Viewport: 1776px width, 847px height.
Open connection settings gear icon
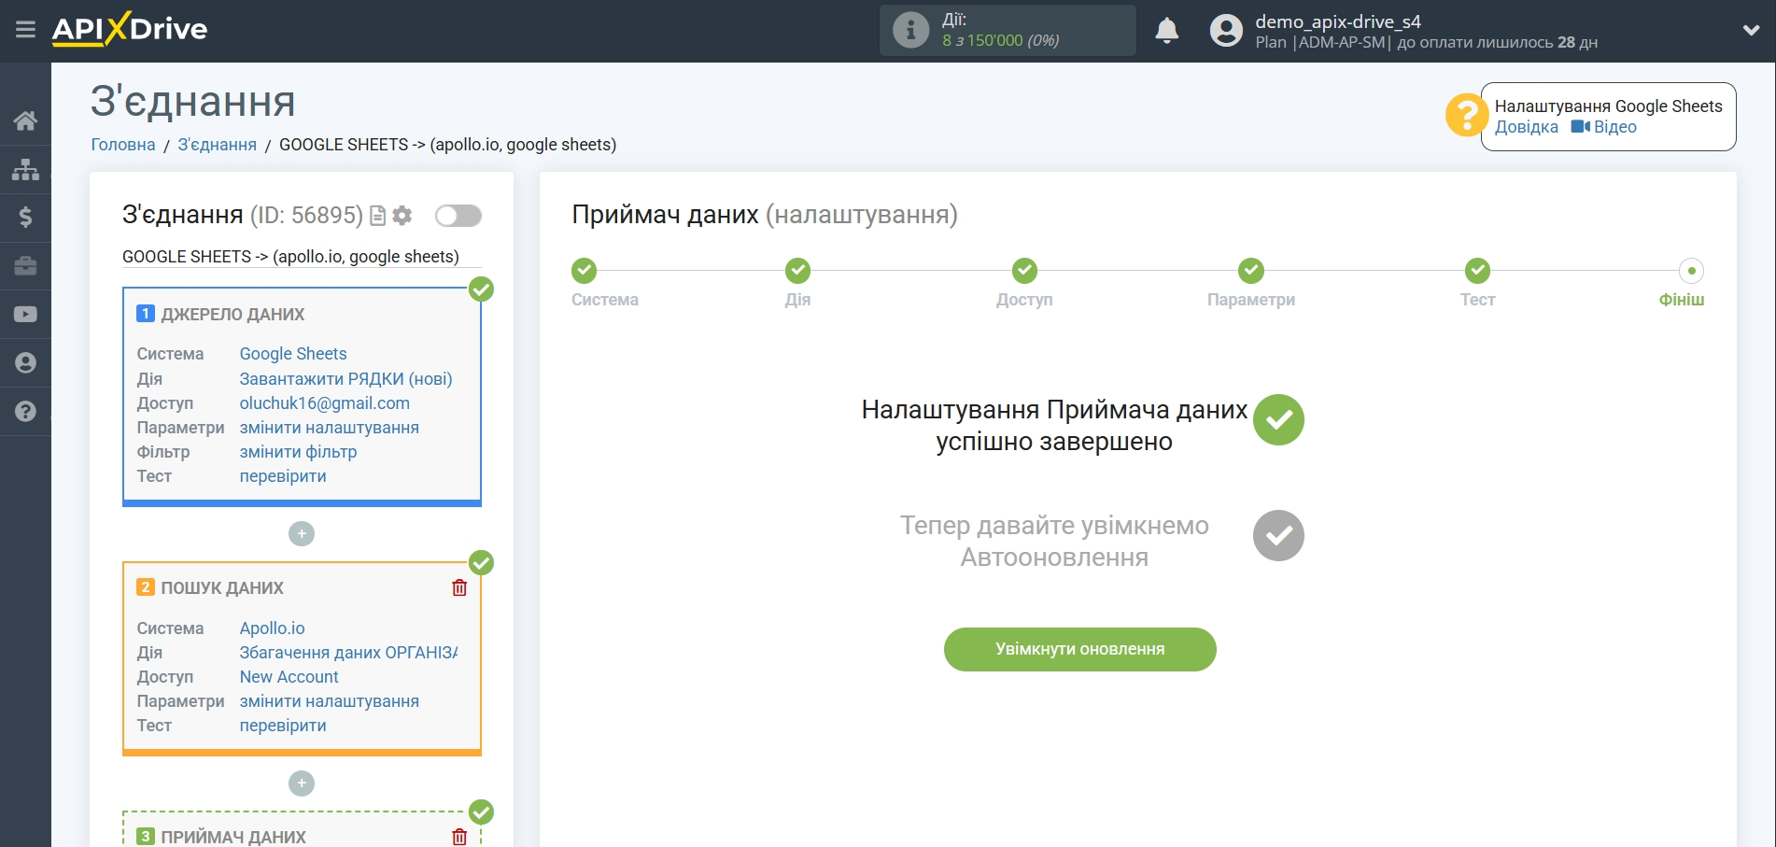point(402,216)
